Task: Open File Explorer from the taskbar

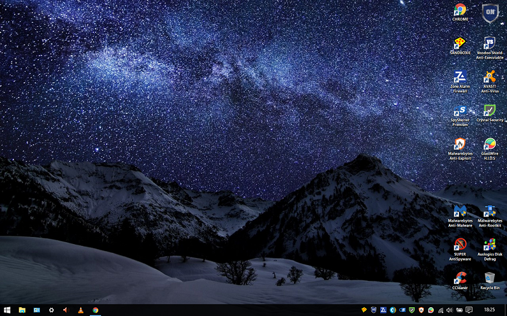Action: point(22,310)
